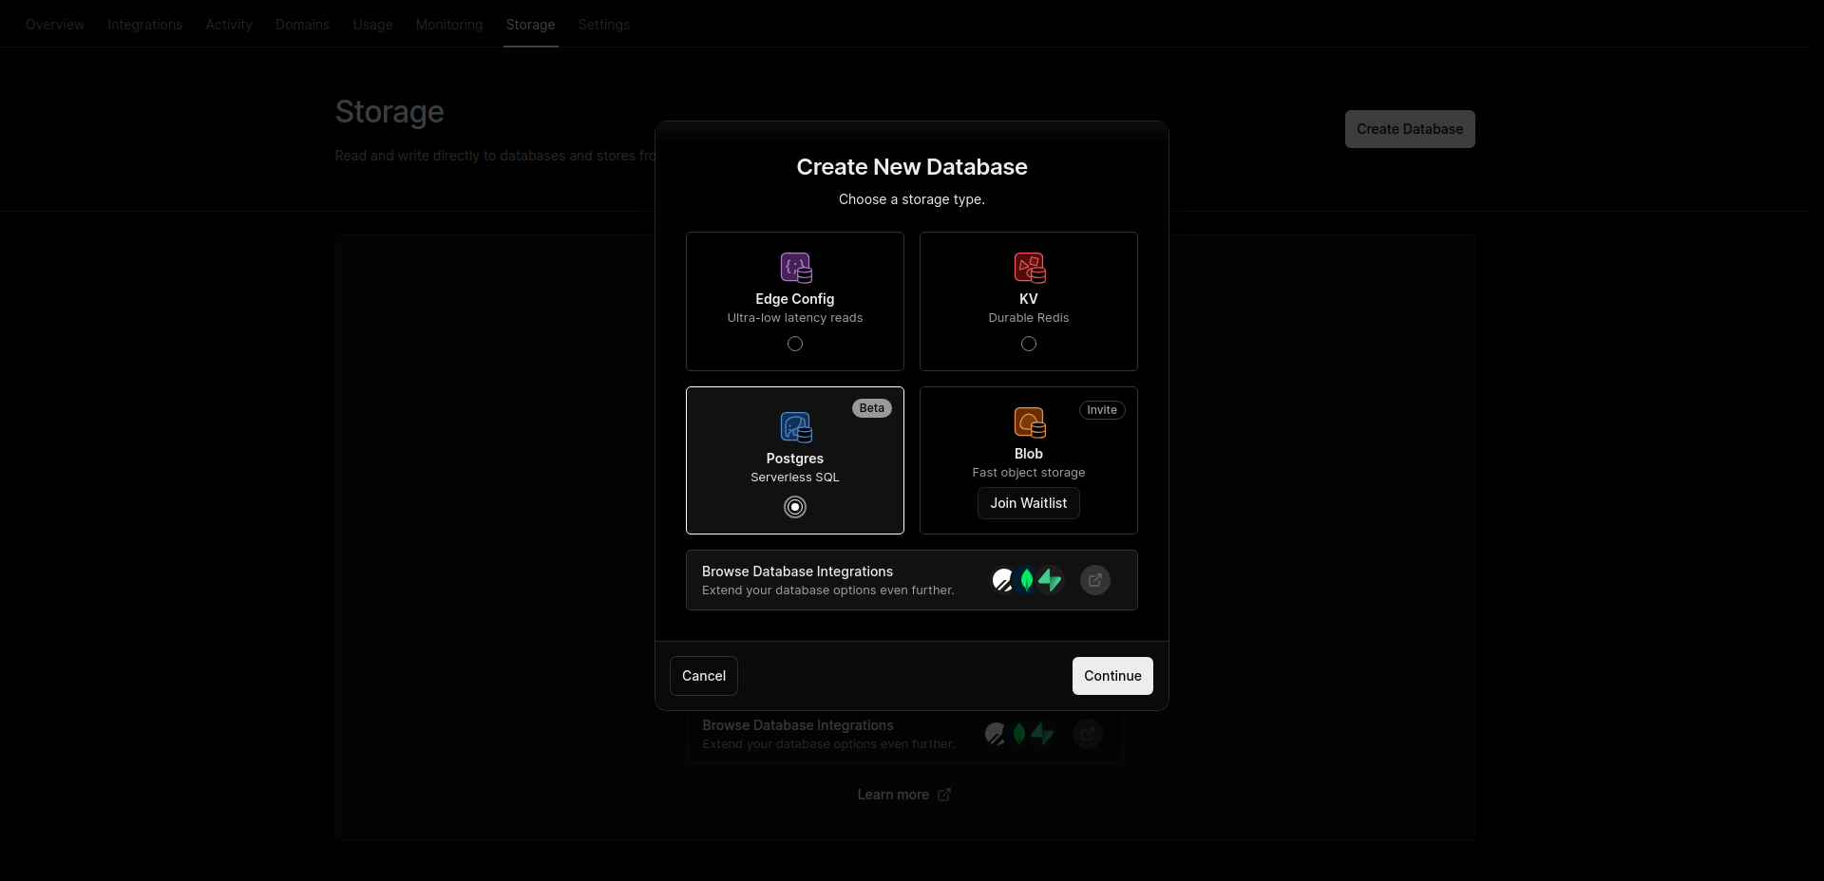Click the "KV" card title
The height and width of the screenshot is (881, 1824).
point(1029,299)
